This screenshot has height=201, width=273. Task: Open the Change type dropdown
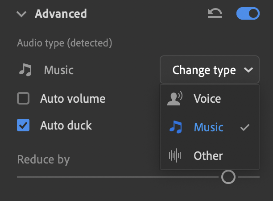(210, 70)
